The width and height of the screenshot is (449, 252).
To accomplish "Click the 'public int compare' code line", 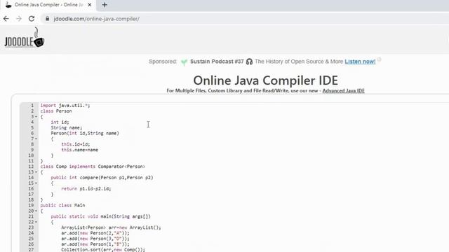I will (x=102, y=178).
